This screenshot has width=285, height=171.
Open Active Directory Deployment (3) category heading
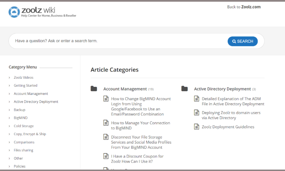(225, 89)
